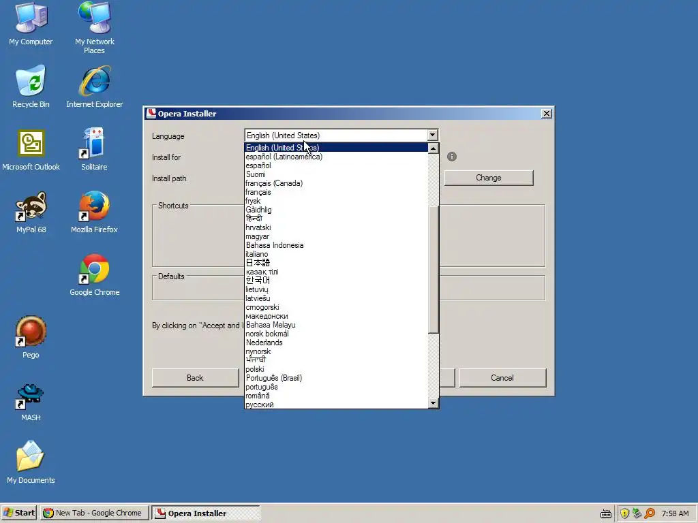The width and height of the screenshot is (698, 523).
Task: Select italiano language entry
Action: pos(336,254)
